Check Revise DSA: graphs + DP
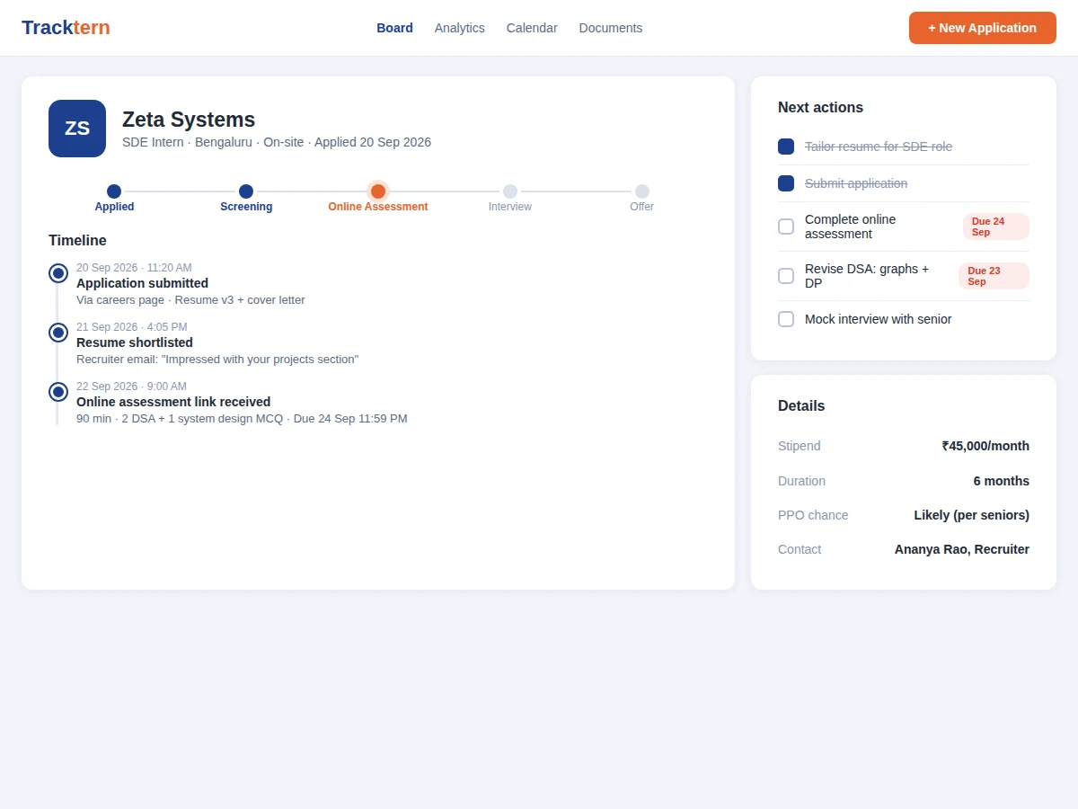 [786, 276]
